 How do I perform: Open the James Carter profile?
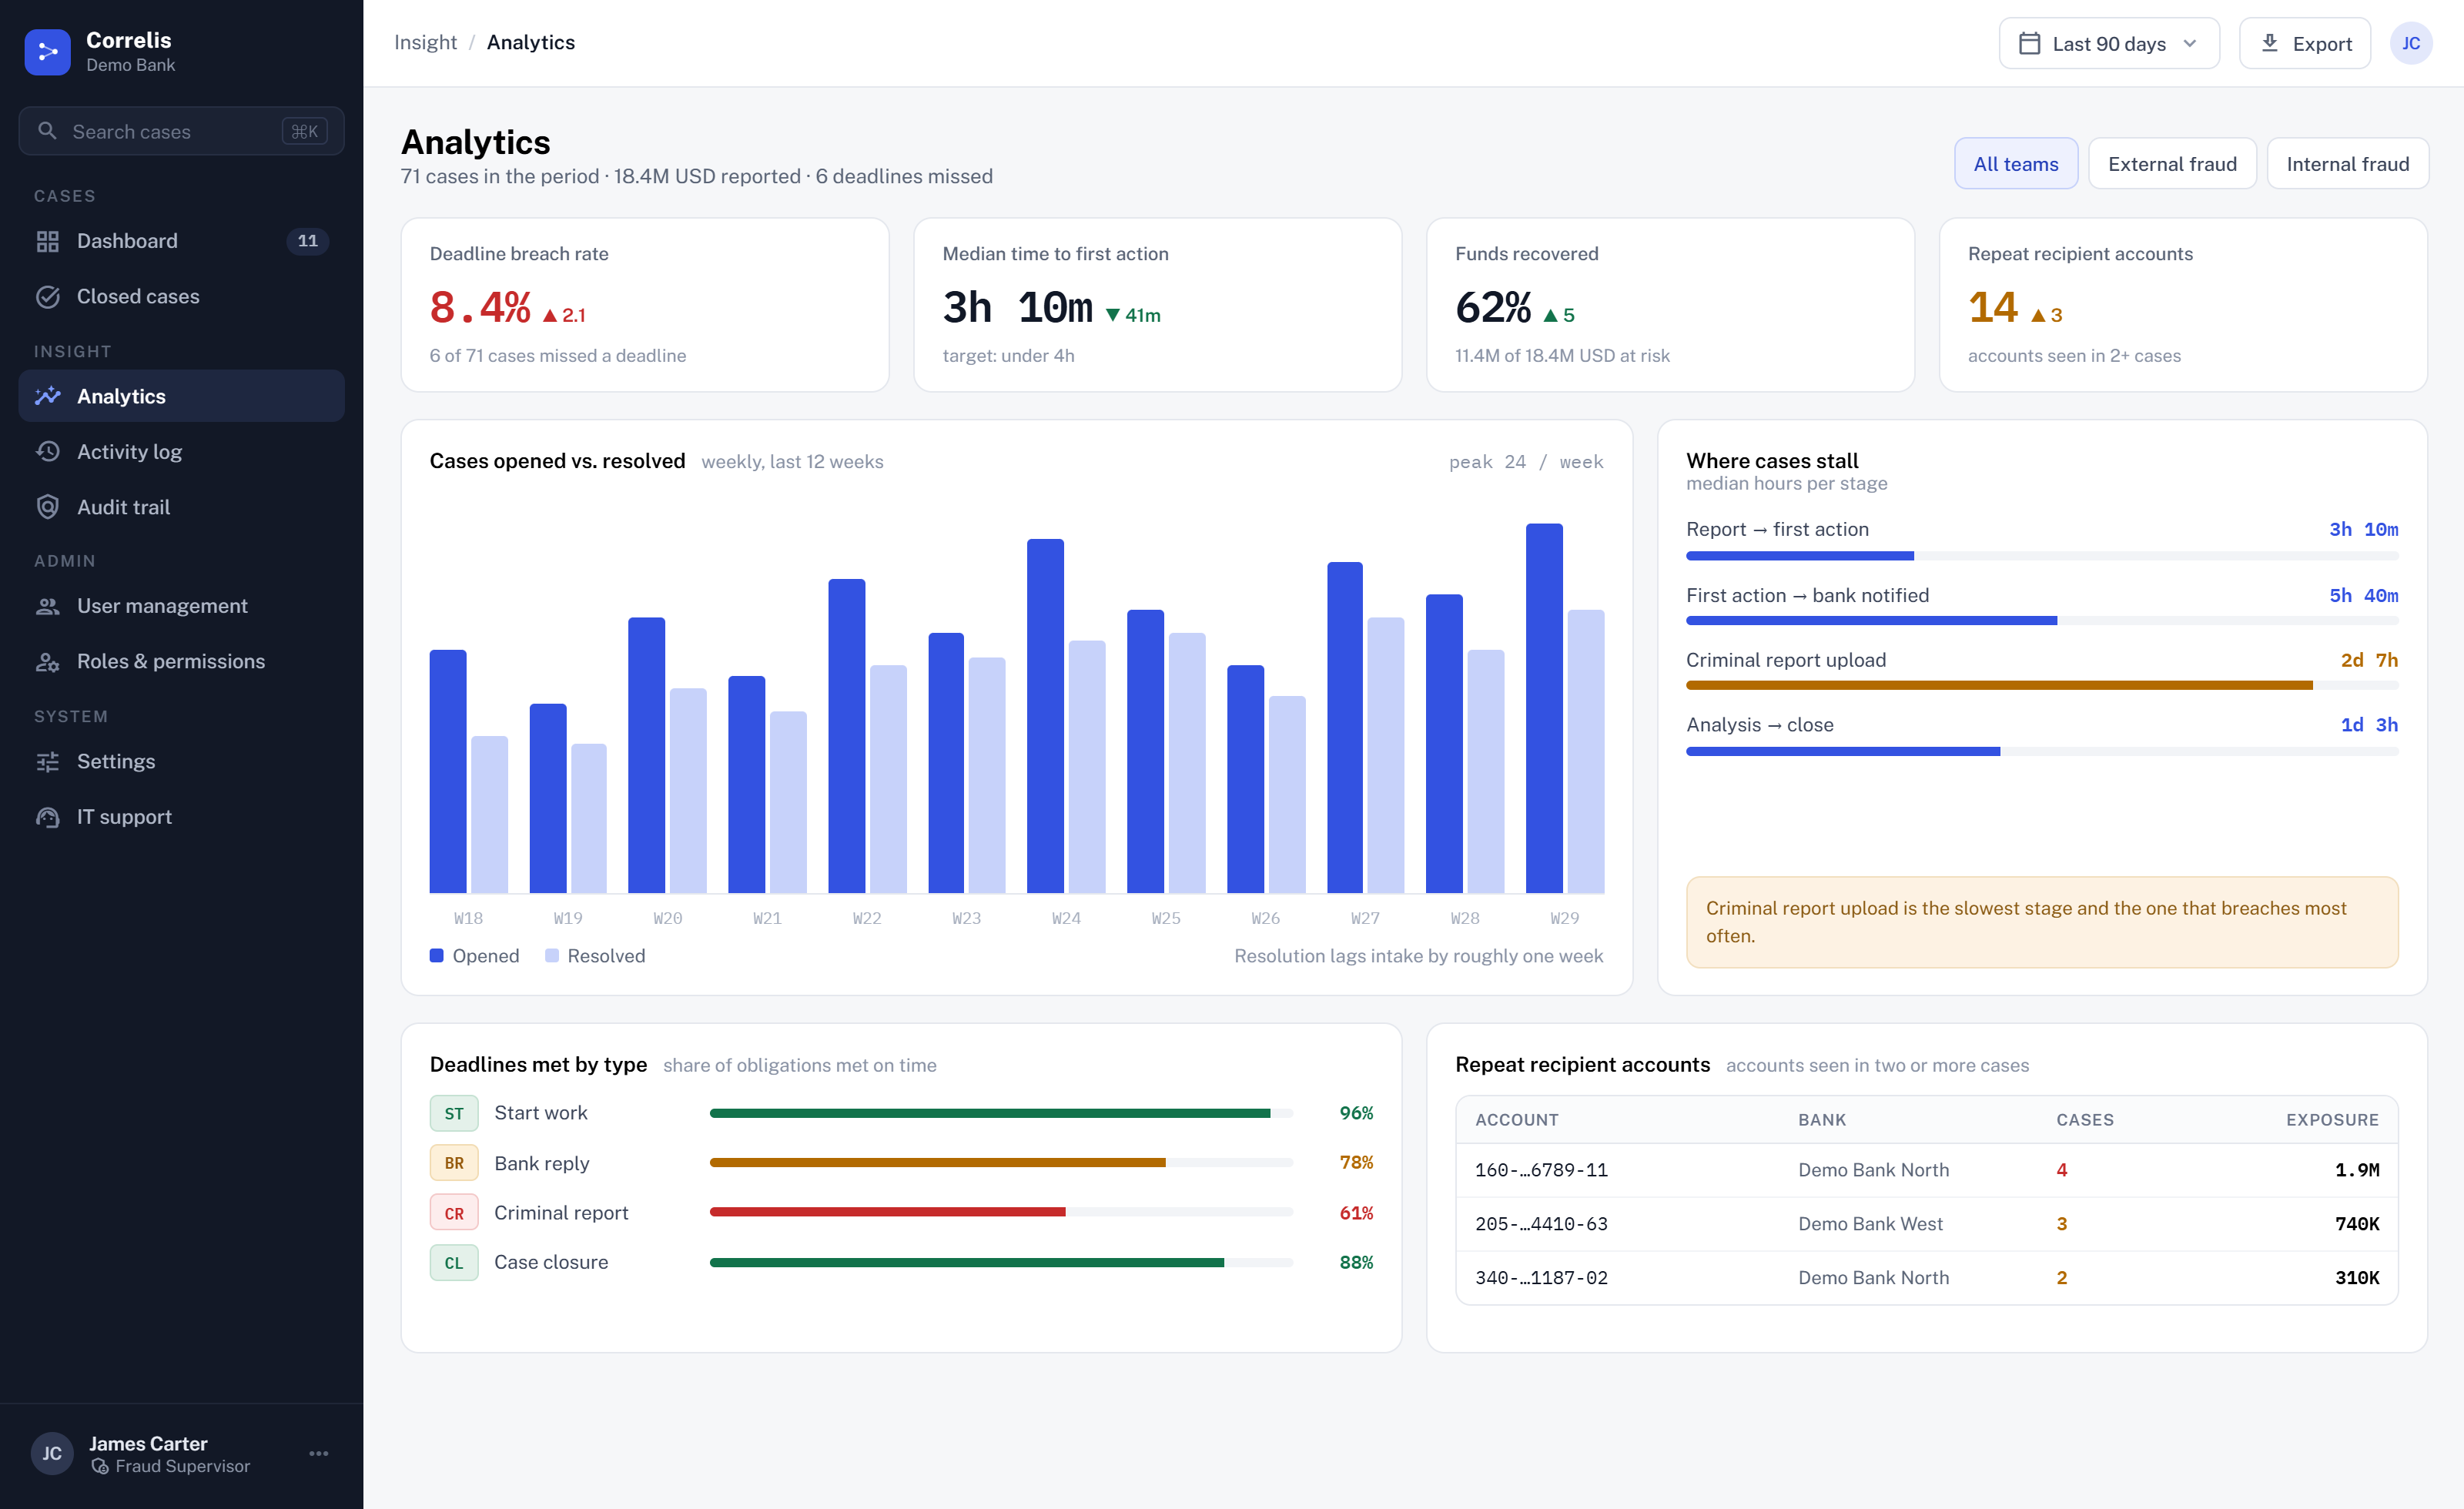click(x=181, y=1453)
